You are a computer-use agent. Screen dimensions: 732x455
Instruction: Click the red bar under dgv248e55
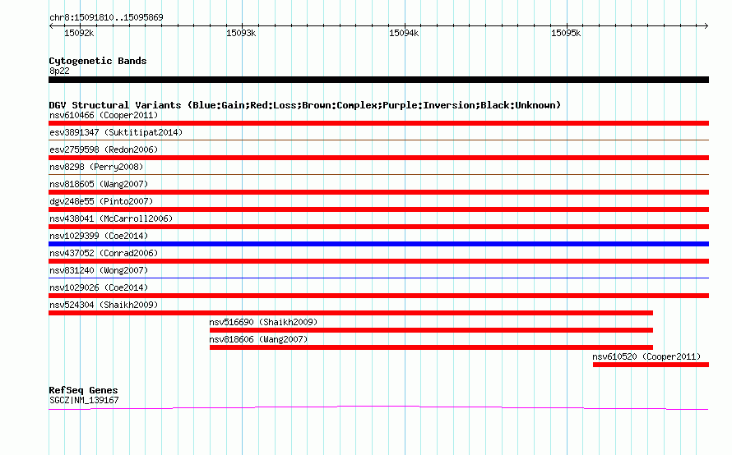coord(378,209)
